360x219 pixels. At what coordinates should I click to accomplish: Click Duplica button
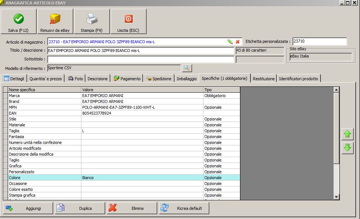[80, 208]
